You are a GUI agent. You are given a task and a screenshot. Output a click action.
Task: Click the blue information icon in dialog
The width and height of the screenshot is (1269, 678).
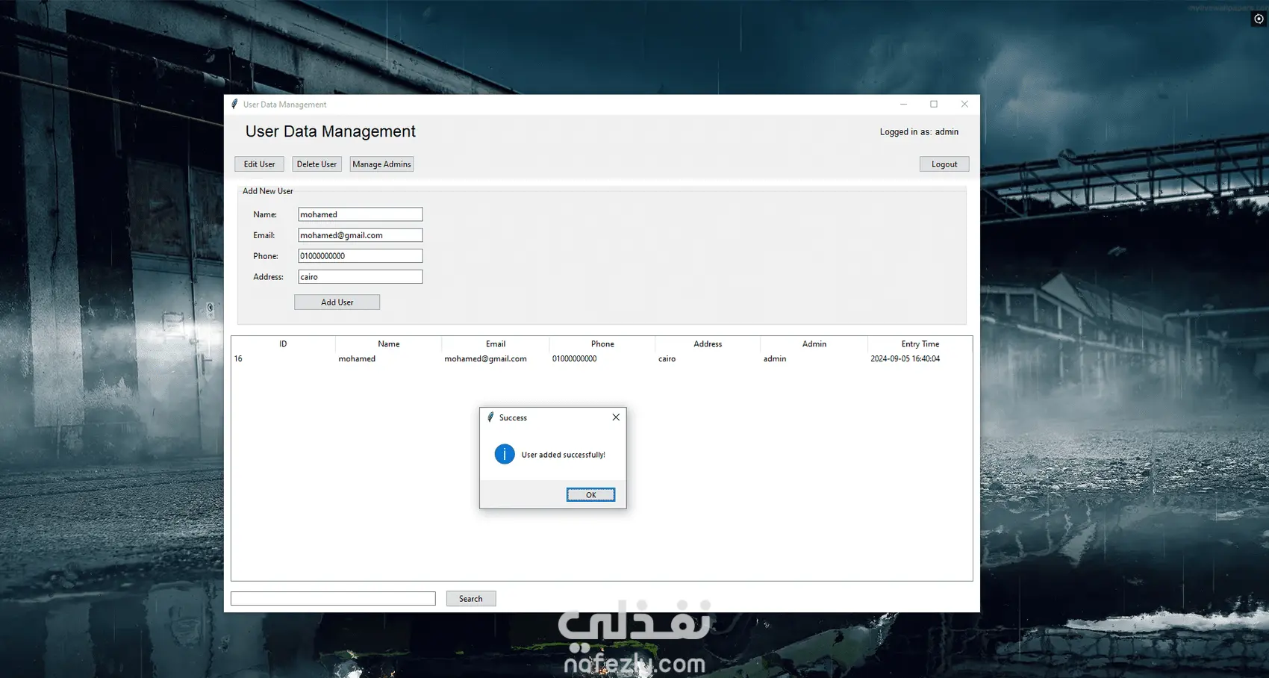pyautogui.click(x=505, y=454)
